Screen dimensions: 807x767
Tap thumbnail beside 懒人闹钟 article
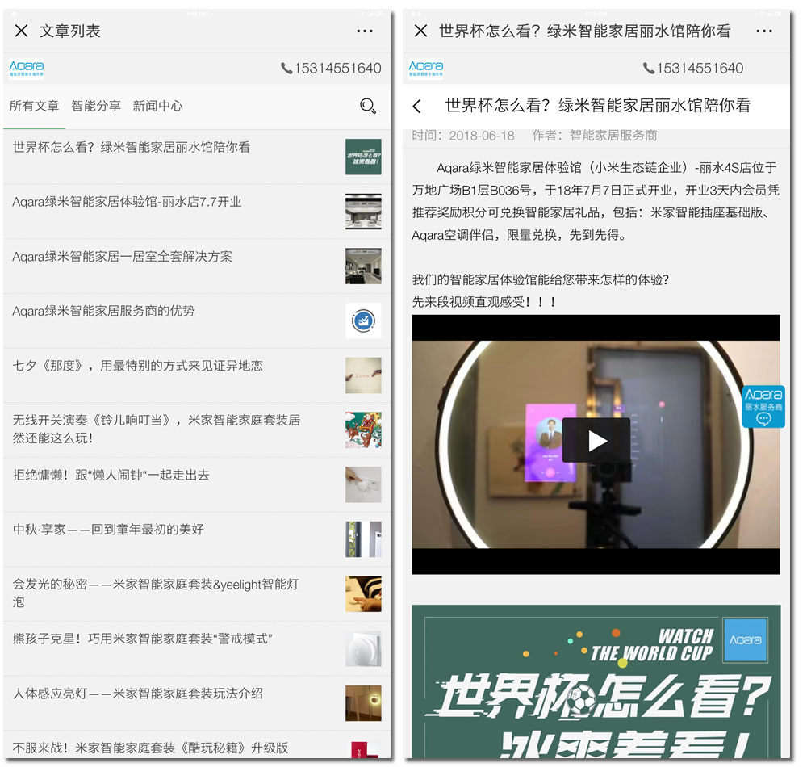[x=363, y=484]
